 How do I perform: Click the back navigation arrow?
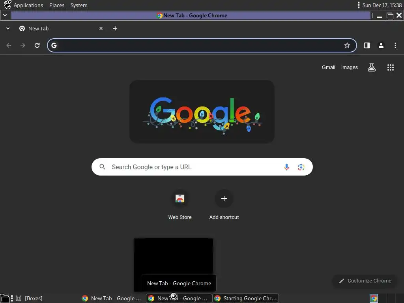pos(9,45)
